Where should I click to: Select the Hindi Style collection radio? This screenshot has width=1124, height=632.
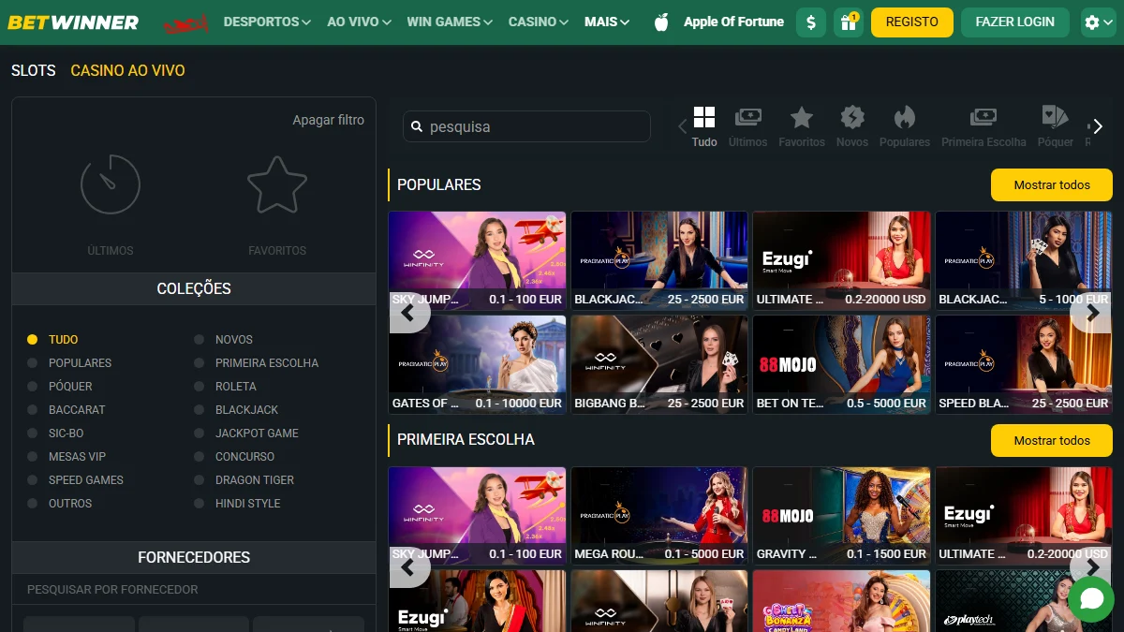click(x=200, y=504)
